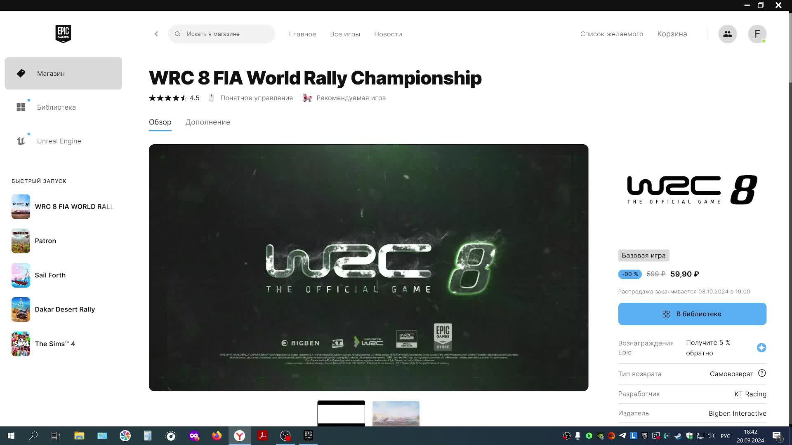Viewport: 792px width, 445px height.
Task: Switch to the Дополнение tab
Action: point(207,122)
